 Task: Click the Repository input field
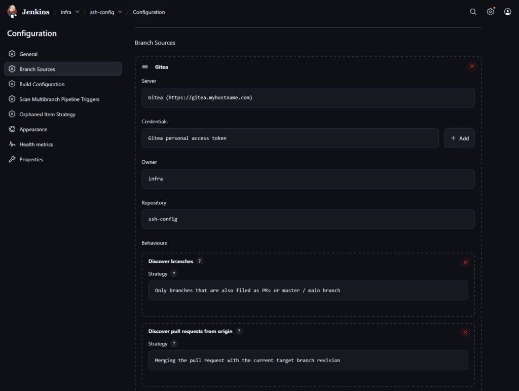(308, 219)
